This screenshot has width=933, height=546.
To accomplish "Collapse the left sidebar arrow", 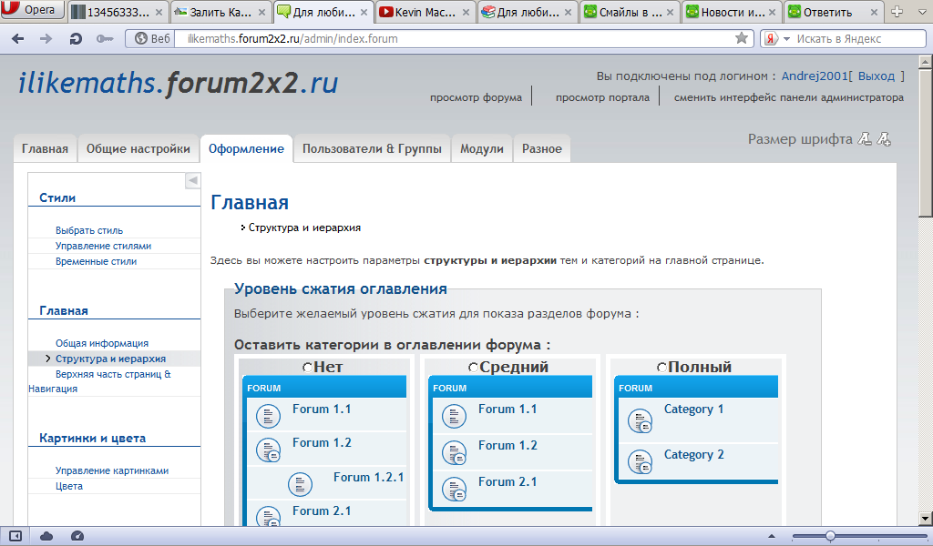I will click(193, 180).
